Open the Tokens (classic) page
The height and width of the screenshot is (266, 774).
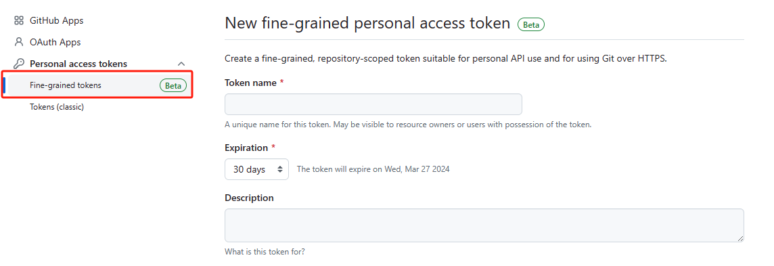pos(57,106)
